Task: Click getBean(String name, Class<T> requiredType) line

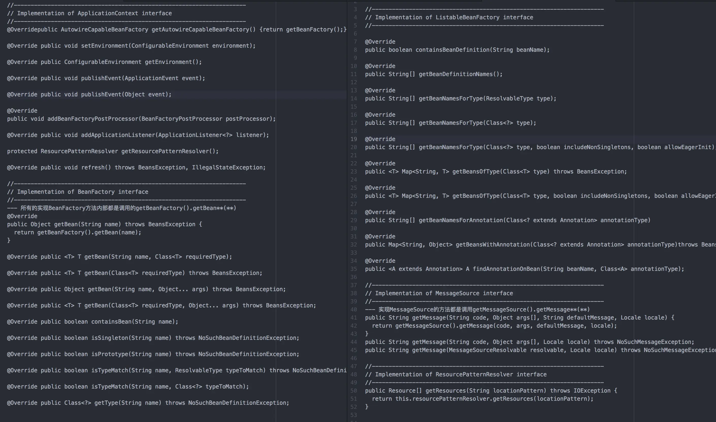Action: pos(120,256)
